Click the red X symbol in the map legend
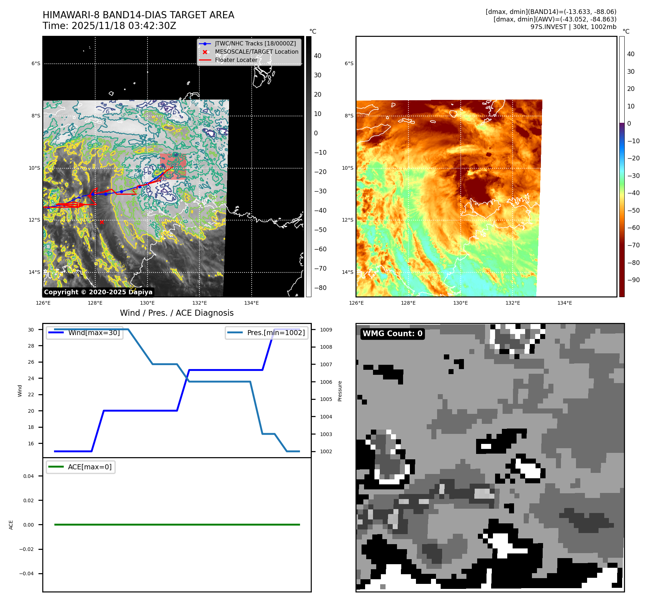This screenshot has width=649, height=605. [x=205, y=52]
